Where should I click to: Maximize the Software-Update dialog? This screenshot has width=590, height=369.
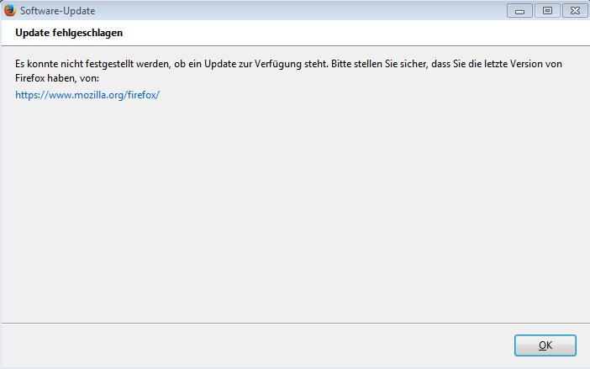(547, 11)
